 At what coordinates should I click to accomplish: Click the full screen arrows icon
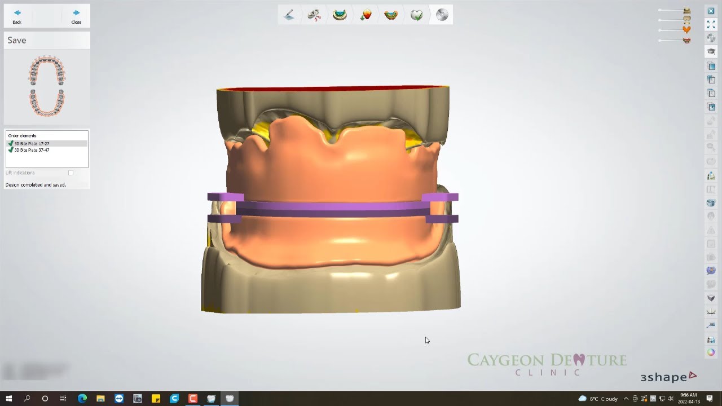pos(711,24)
